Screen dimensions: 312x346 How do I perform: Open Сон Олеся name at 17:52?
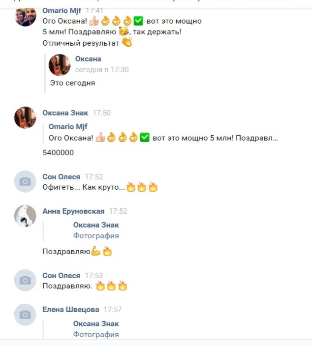coord(61,176)
